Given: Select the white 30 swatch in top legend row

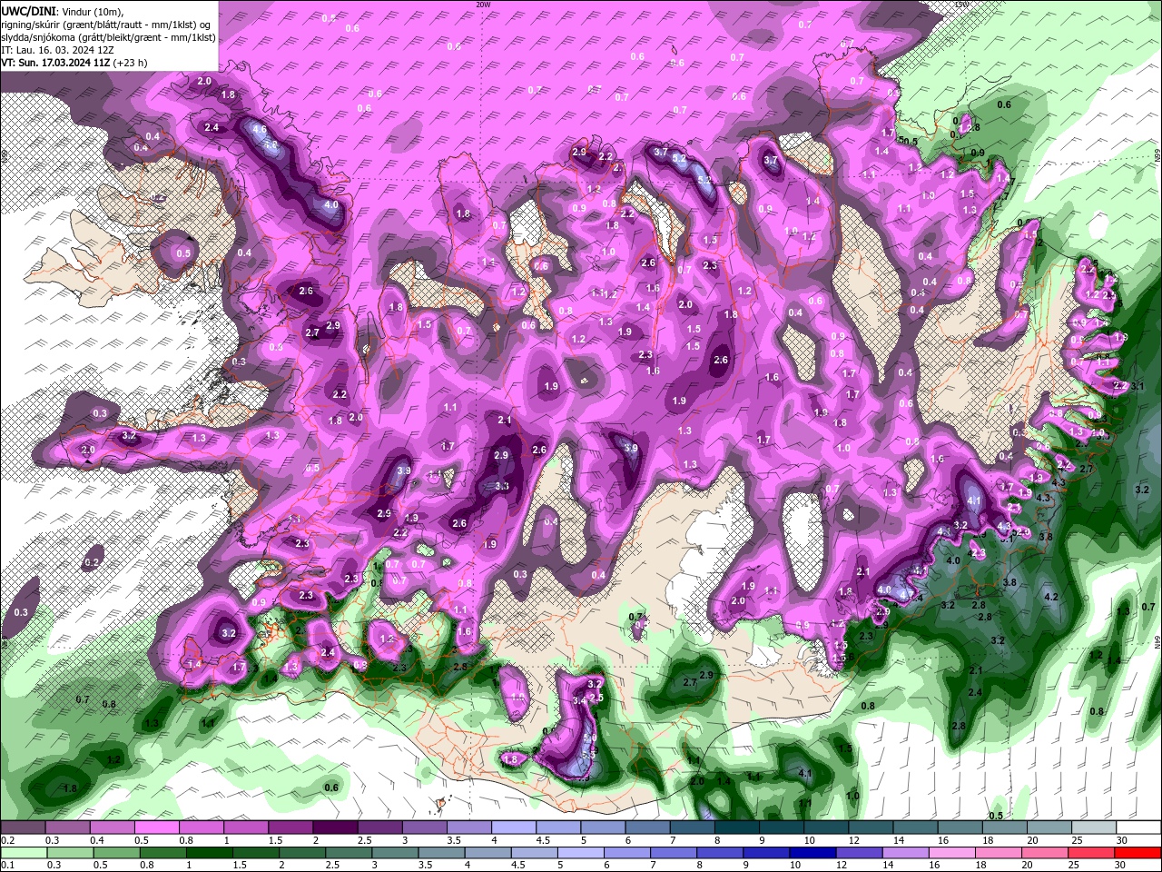Looking at the screenshot, I should 1138,827.
